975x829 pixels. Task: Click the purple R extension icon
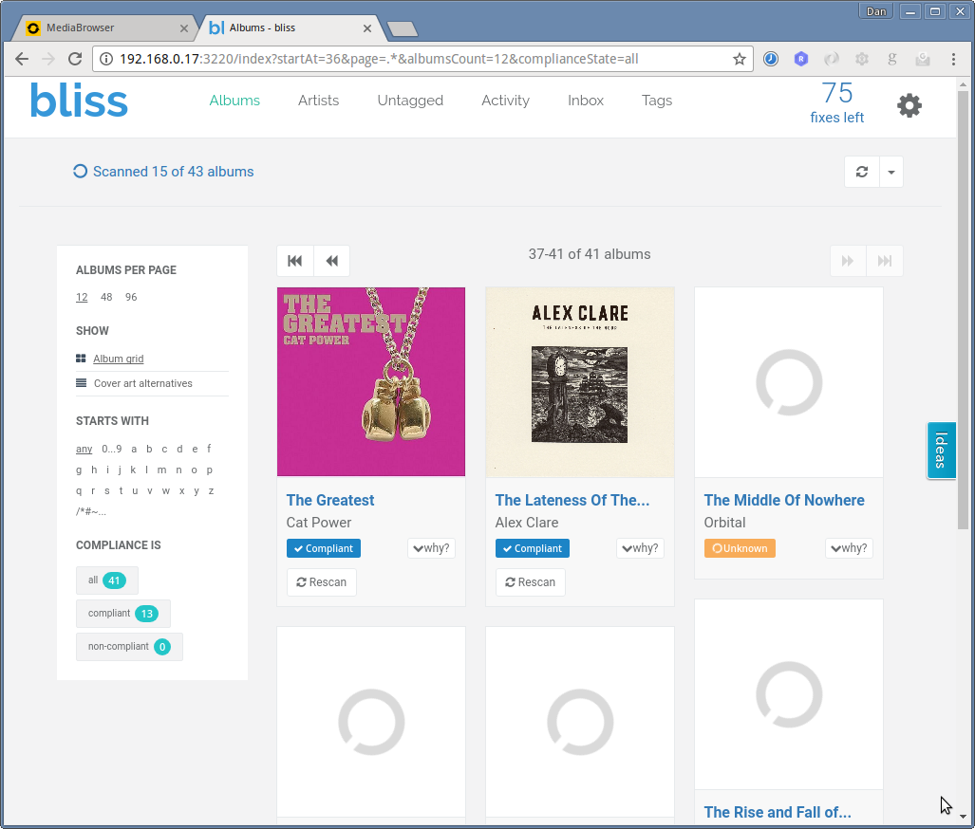click(x=801, y=59)
